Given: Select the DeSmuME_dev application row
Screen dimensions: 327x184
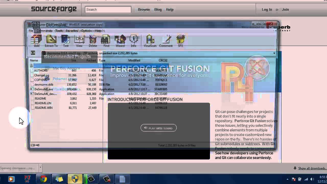Looking at the screenshot, I should pos(99,94).
